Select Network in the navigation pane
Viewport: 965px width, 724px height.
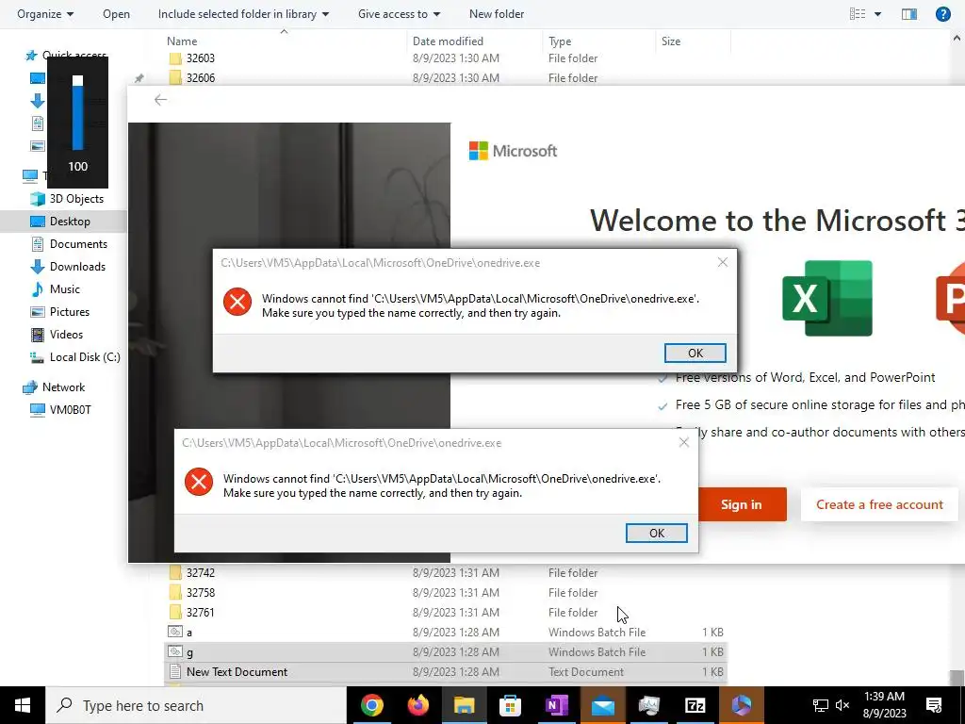(63, 387)
